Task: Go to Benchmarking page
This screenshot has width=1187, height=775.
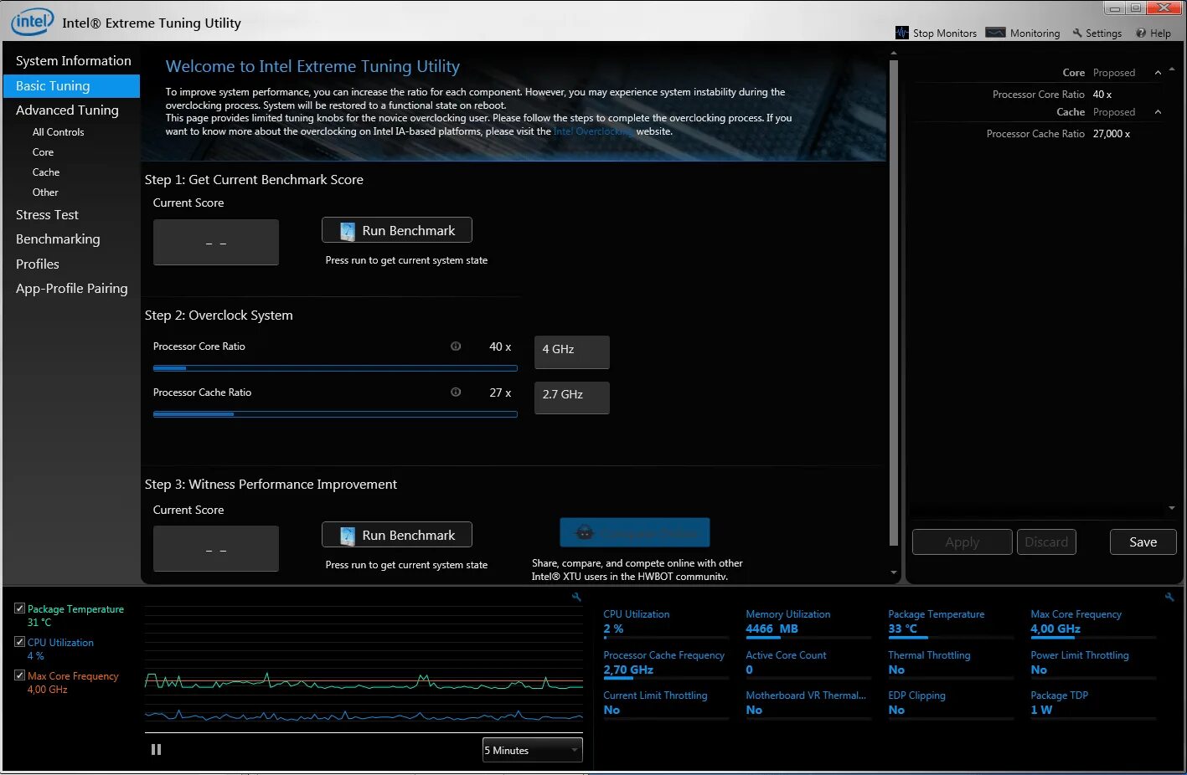Action: click(58, 239)
